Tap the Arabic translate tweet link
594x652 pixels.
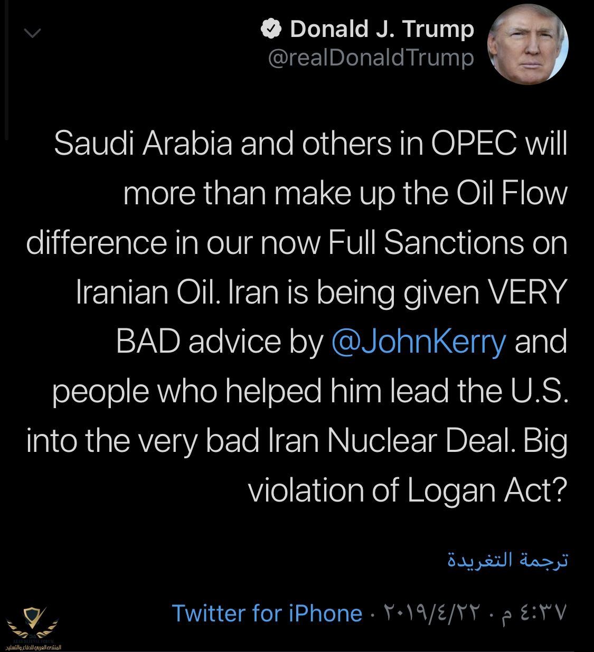[507, 559]
